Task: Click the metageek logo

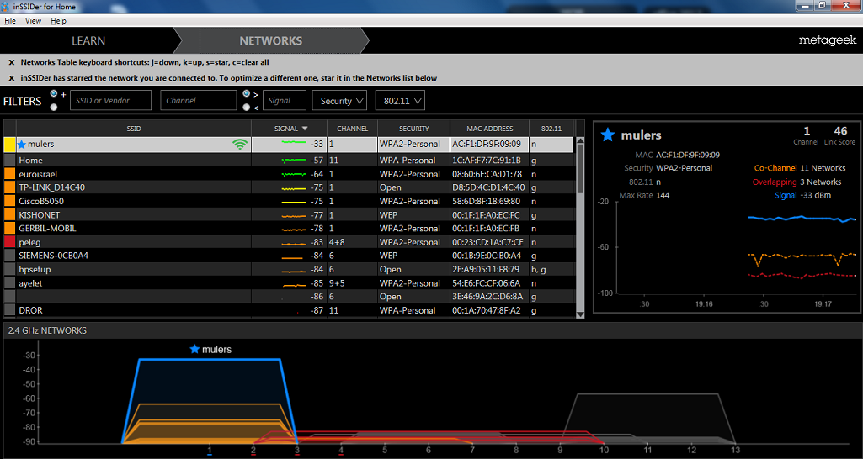Action: [827, 40]
